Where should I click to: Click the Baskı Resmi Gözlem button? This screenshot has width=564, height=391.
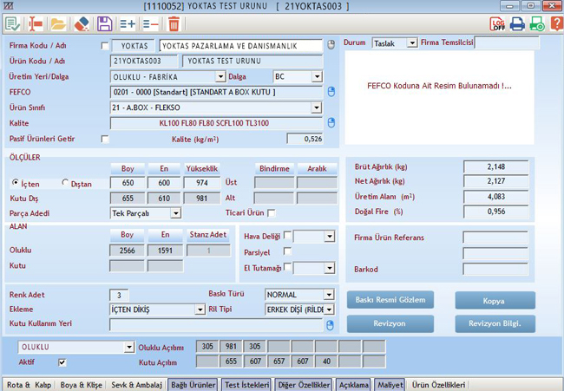point(390,300)
